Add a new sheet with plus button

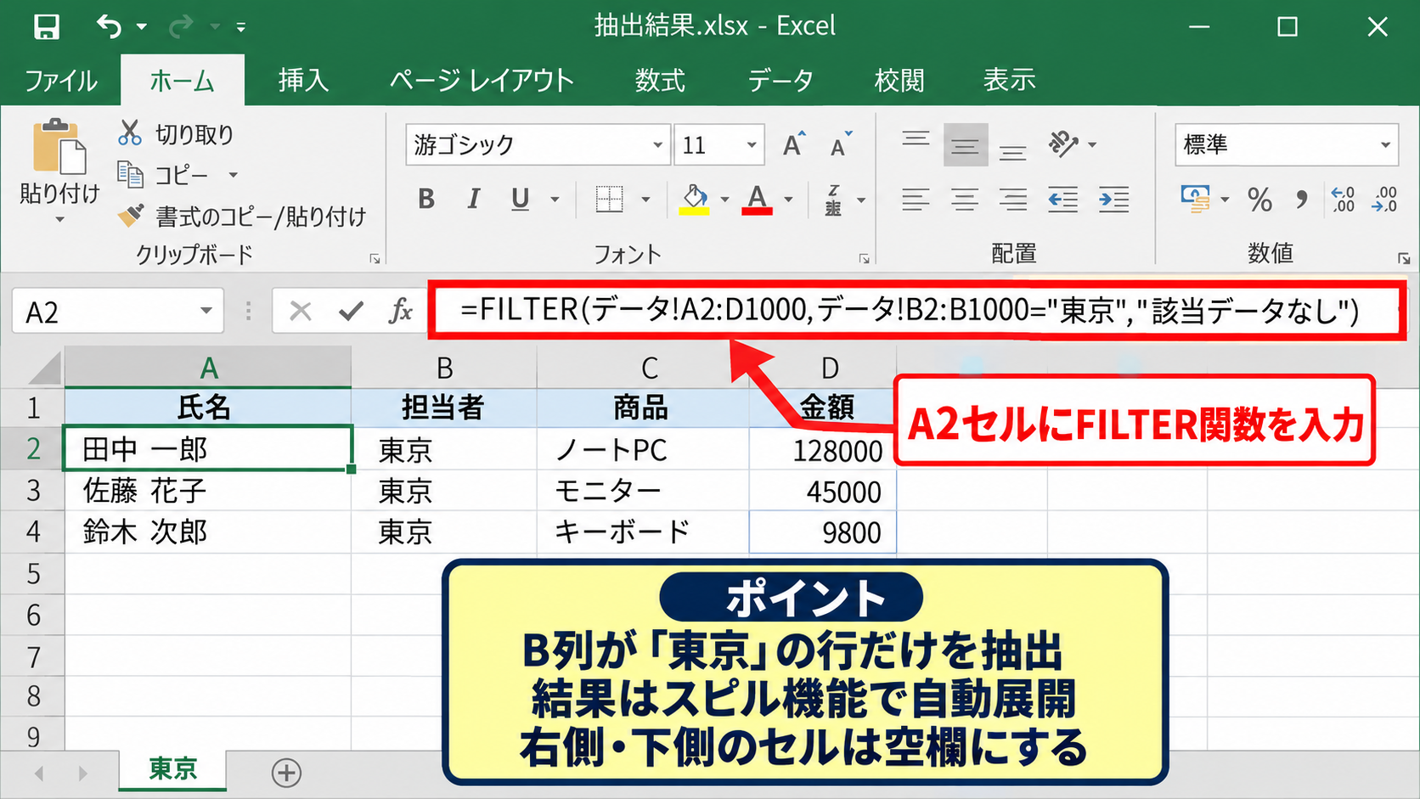(x=287, y=773)
